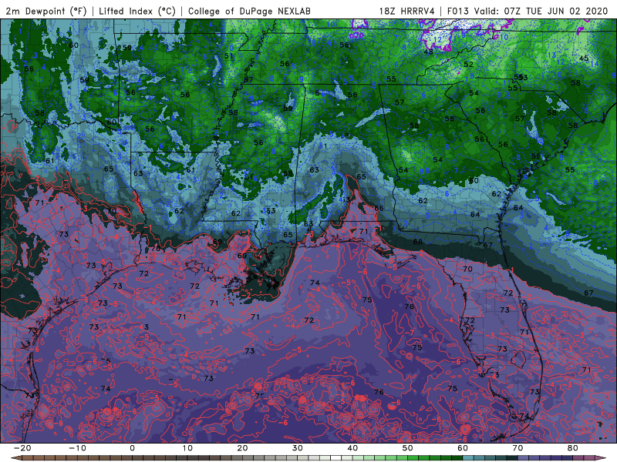This screenshot has height=462, width=617.
Task: Select the 'F013 Valid: 07Z TUE JUN 02 2020' text
Action: [528, 11]
